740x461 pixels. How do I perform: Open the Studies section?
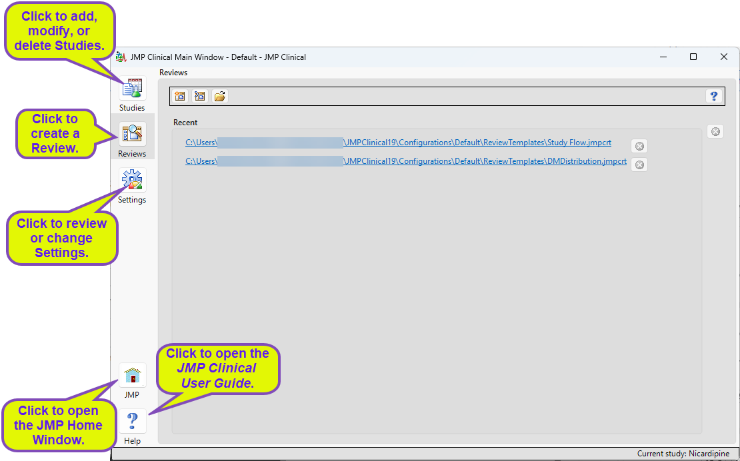tap(132, 88)
